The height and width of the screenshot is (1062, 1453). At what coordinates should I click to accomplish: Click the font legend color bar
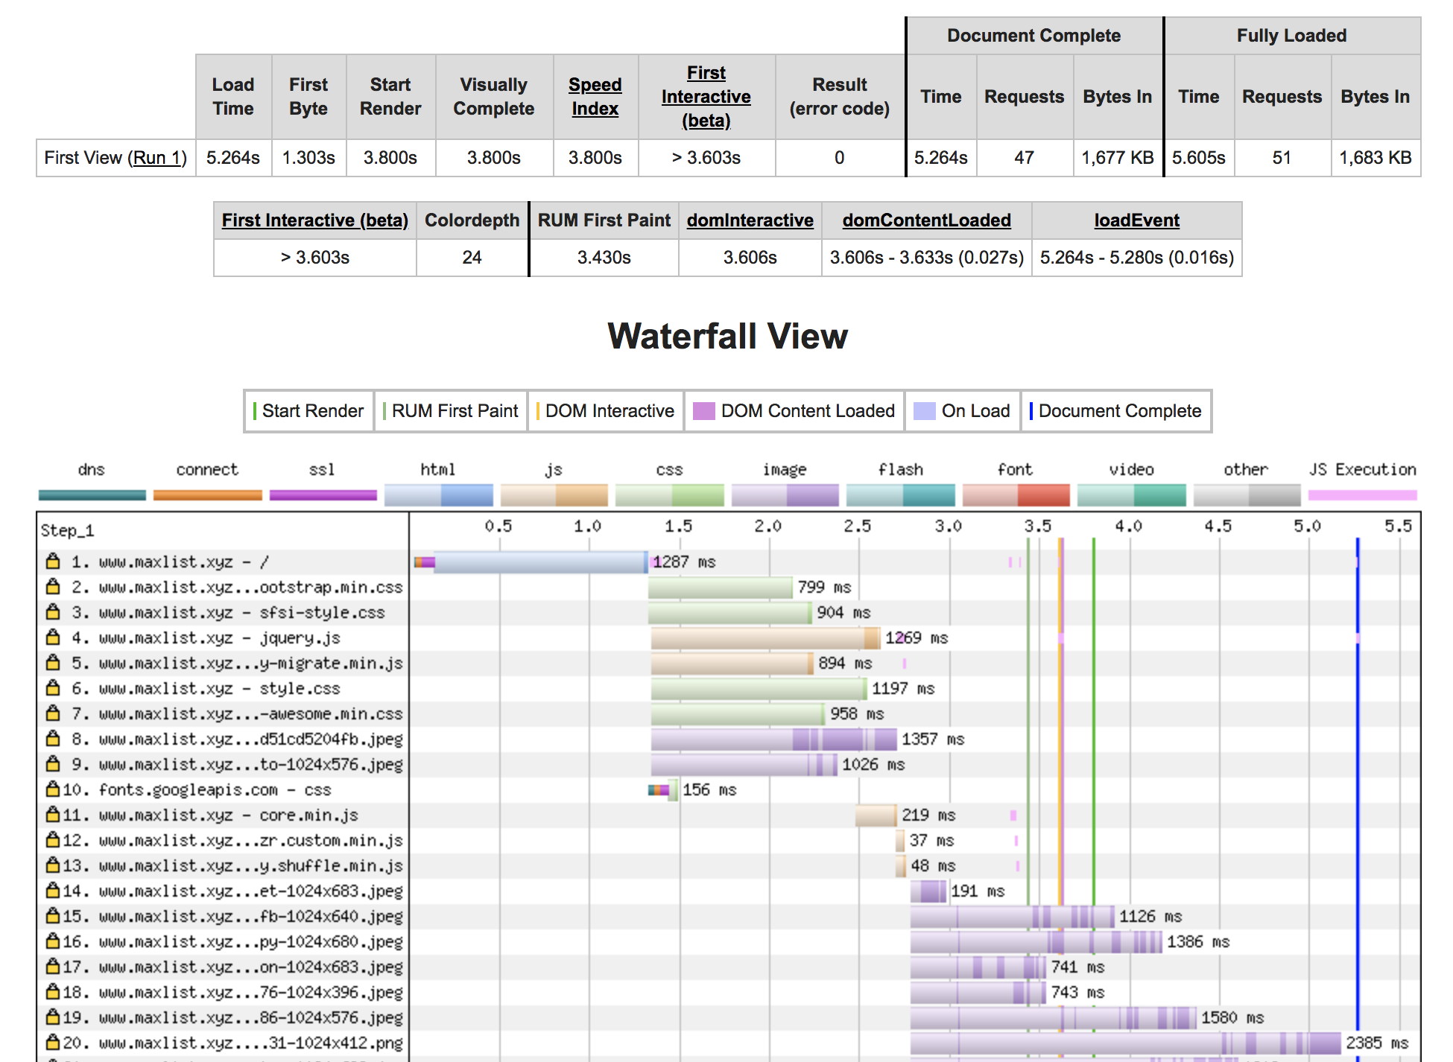pyautogui.click(x=1016, y=495)
